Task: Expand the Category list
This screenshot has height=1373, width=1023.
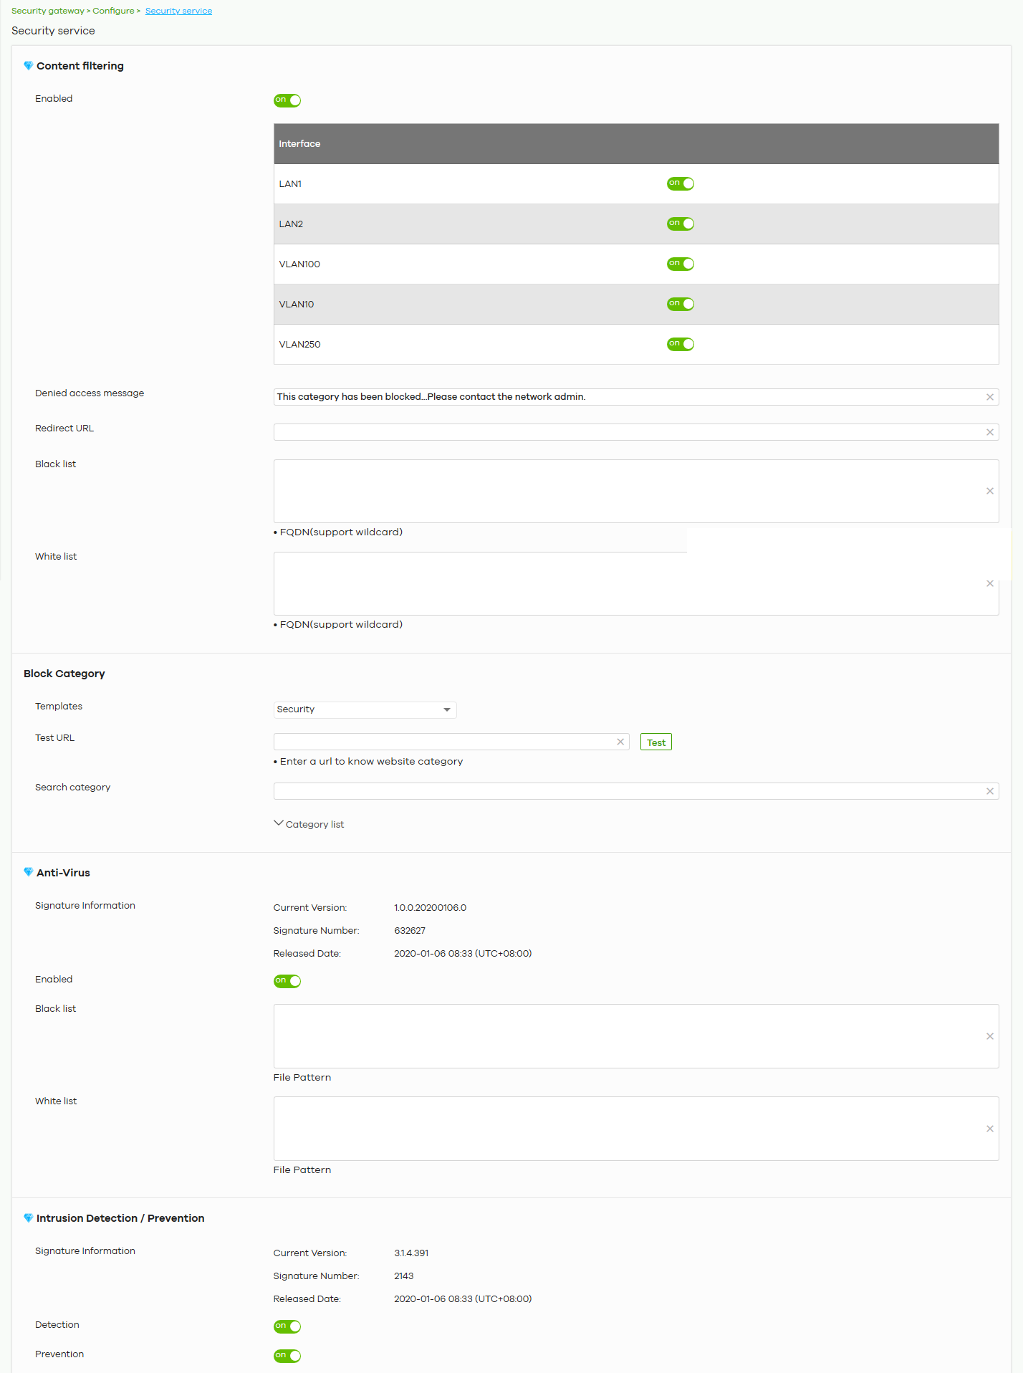Action: coord(309,824)
